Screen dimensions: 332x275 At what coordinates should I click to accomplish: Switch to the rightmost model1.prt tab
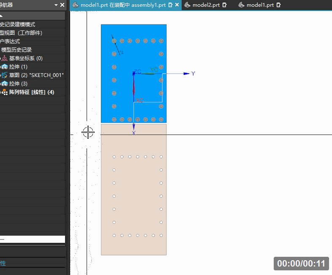click(x=260, y=5)
